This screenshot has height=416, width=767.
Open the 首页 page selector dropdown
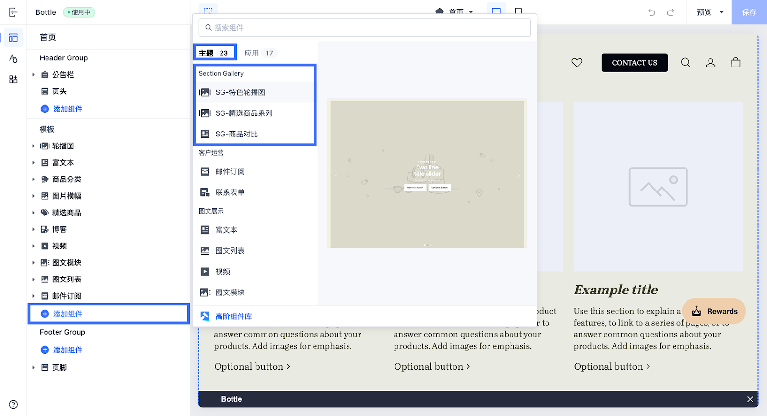(x=454, y=11)
